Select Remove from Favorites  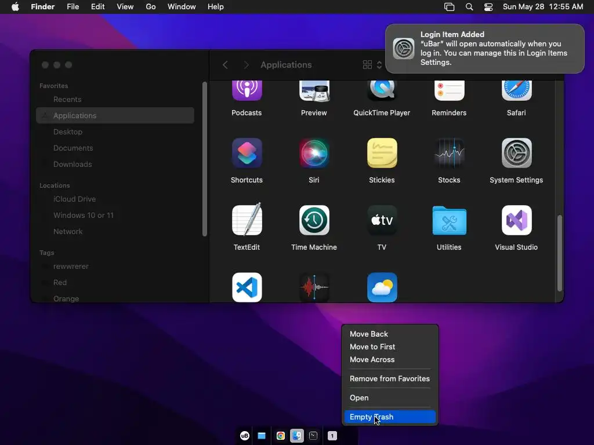[390, 379]
